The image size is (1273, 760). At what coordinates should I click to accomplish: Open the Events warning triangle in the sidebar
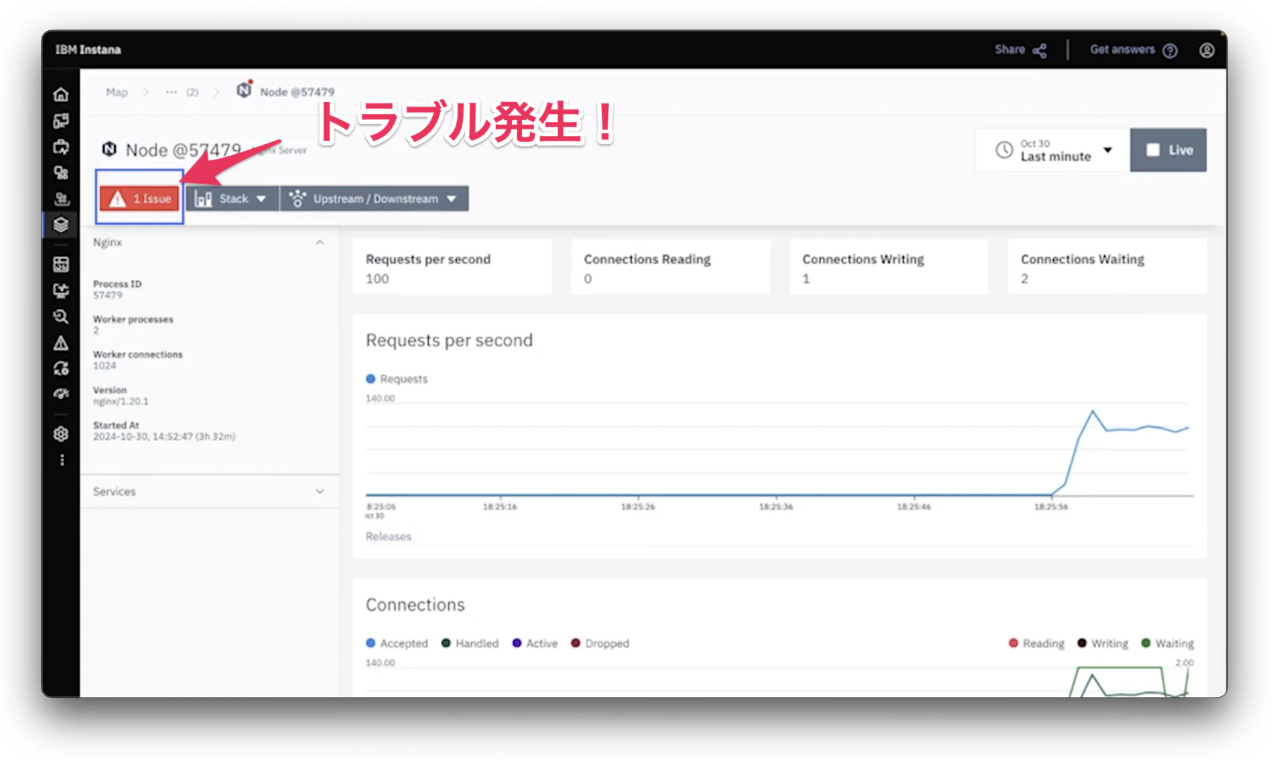[x=61, y=343]
